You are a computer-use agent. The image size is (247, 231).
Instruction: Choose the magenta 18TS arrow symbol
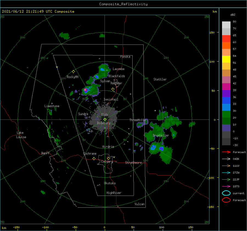pyautogui.click(x=226, y=187)
